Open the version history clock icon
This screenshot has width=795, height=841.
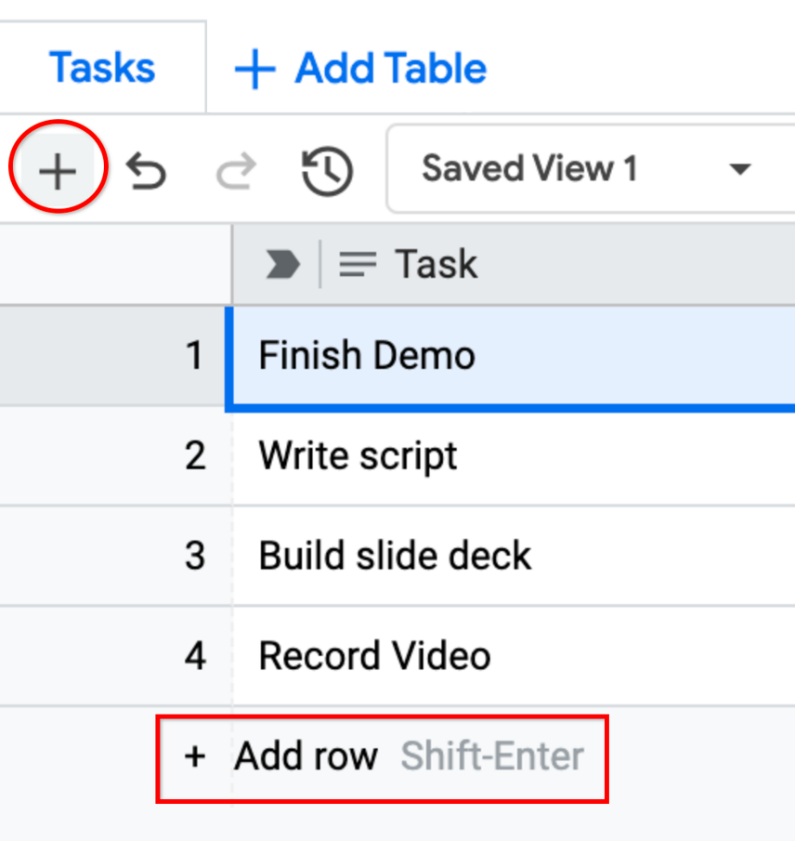pyautogui.click(x=327, y=171)
